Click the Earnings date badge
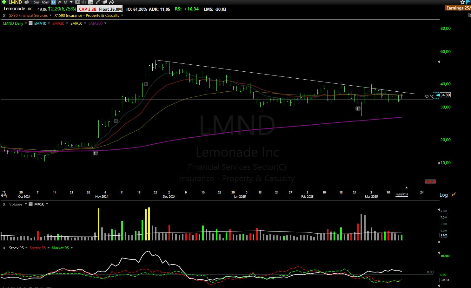The width and height of the screenshot is (471, 288). 458,8
